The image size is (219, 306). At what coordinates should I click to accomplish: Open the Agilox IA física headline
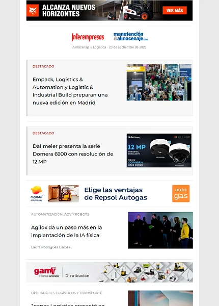tap(66, 231)
